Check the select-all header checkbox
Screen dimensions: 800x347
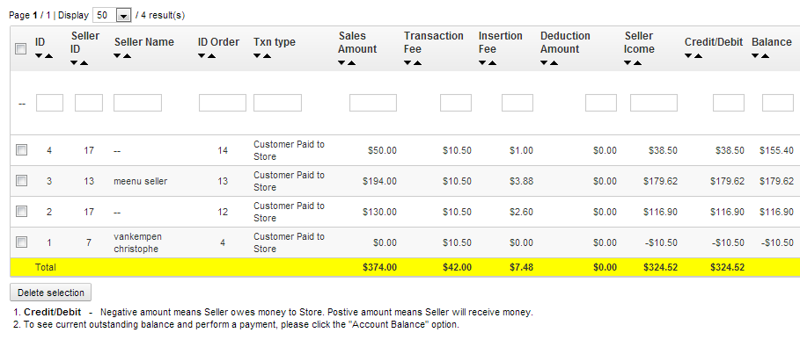(x=21, y=49)
